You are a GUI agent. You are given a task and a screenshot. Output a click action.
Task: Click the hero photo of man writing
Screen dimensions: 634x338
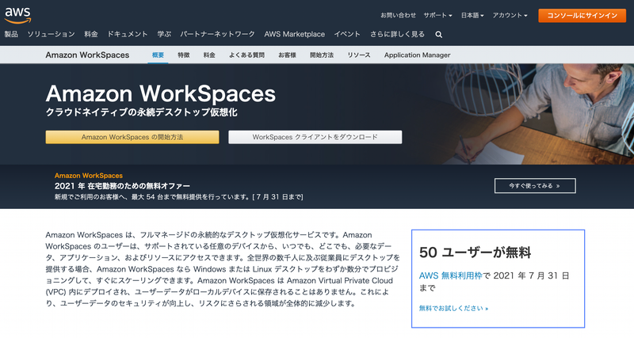coord(538,114)
